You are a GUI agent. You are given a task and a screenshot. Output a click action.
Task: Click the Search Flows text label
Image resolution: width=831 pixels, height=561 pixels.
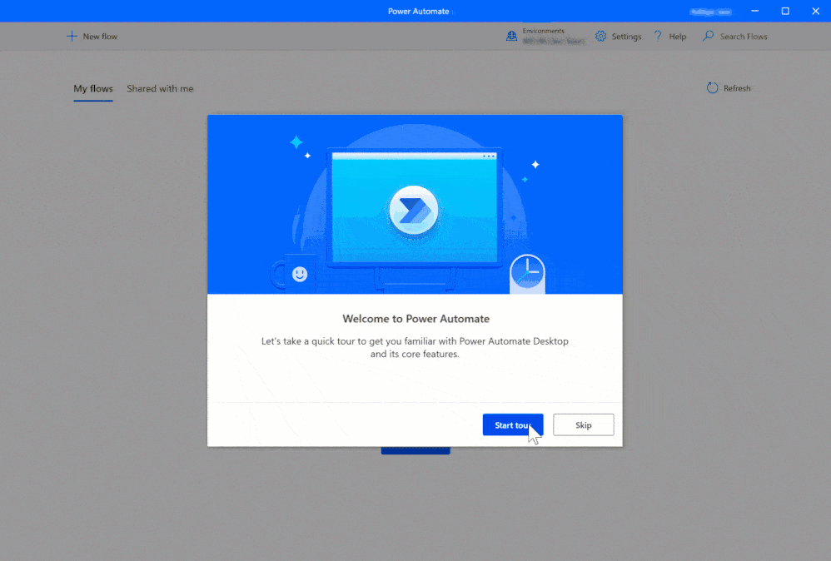point(742,36)
